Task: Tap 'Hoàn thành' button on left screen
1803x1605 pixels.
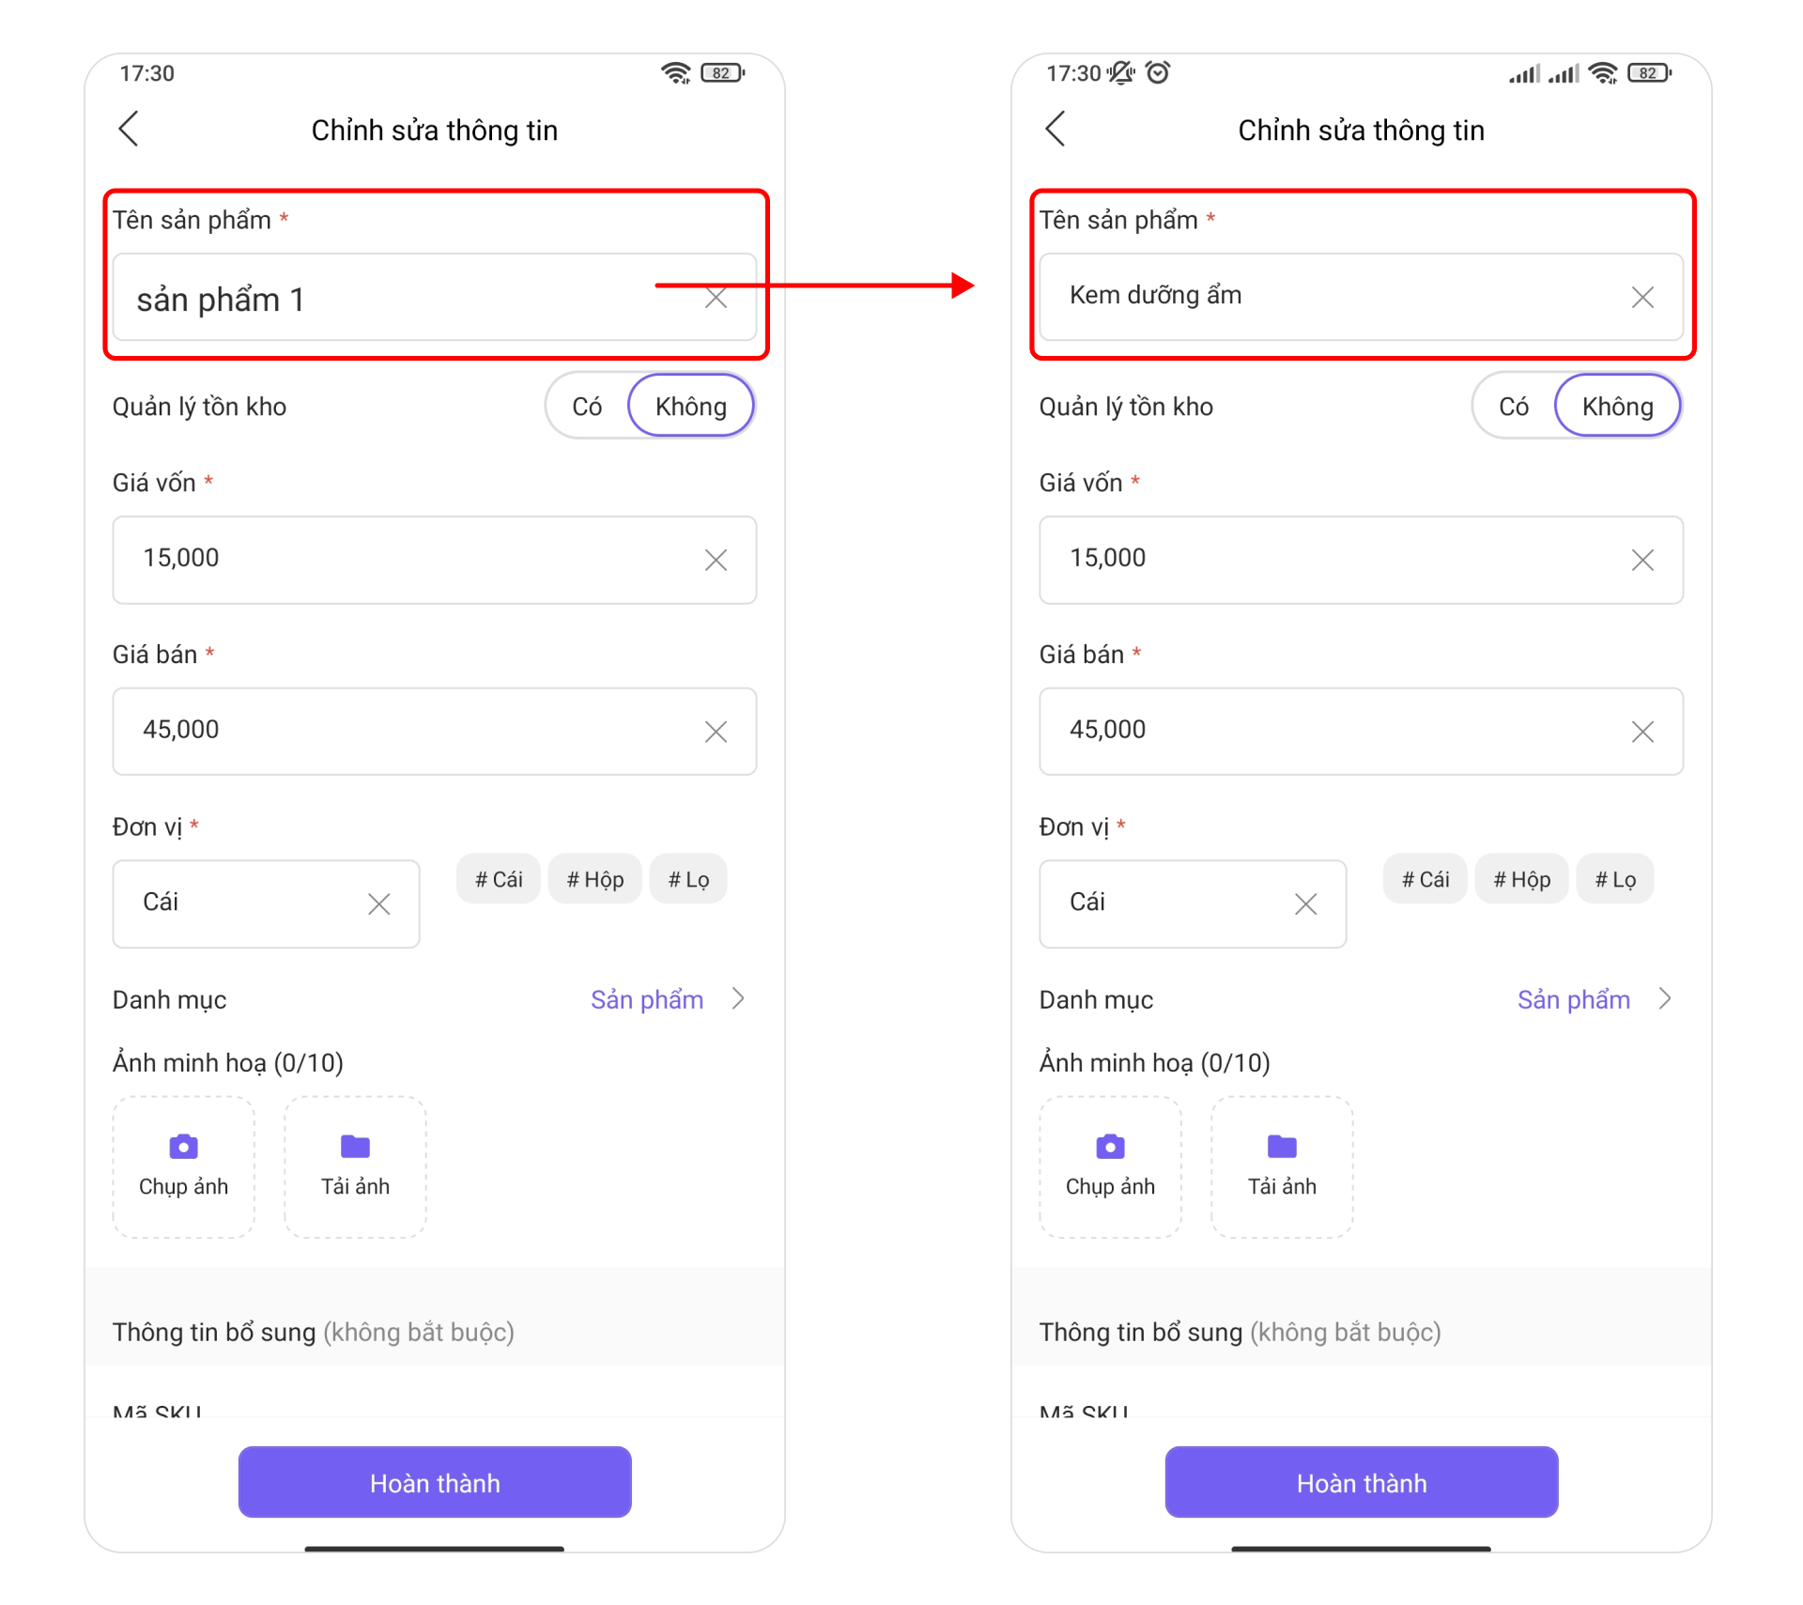Action: coord(435,1482)
